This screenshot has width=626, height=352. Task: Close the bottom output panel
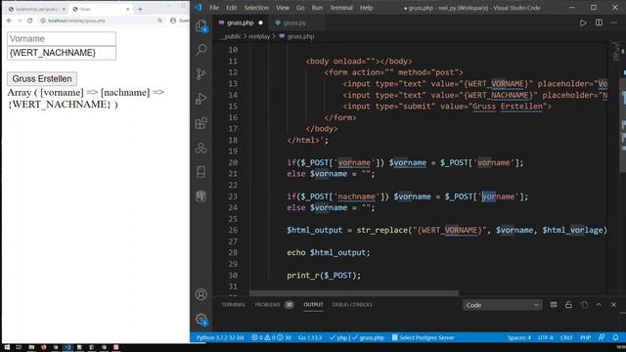pyautogui.click(x=613, y=305)
